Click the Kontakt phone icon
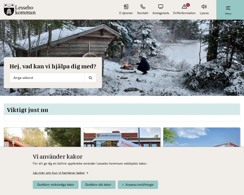Viewport: 244px width, 195px height. 143,6
